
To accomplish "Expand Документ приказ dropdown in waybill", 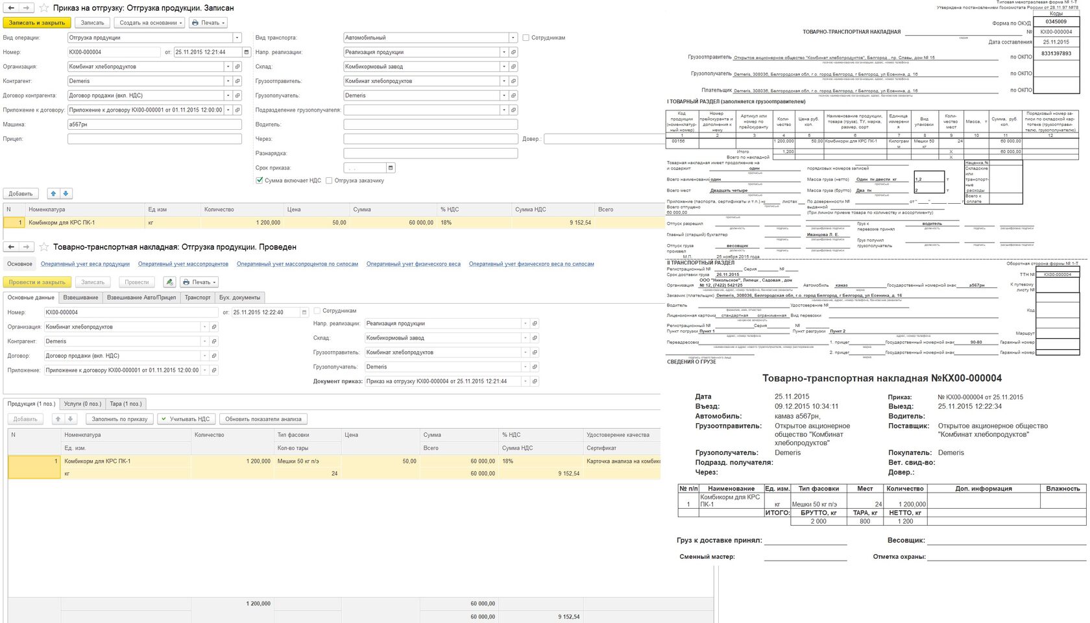I will [x=525, y=381].
